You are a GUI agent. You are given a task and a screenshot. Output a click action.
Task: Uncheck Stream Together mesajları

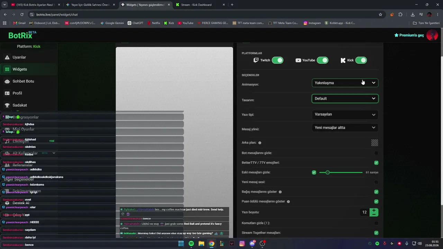click(x=376, y=233)
